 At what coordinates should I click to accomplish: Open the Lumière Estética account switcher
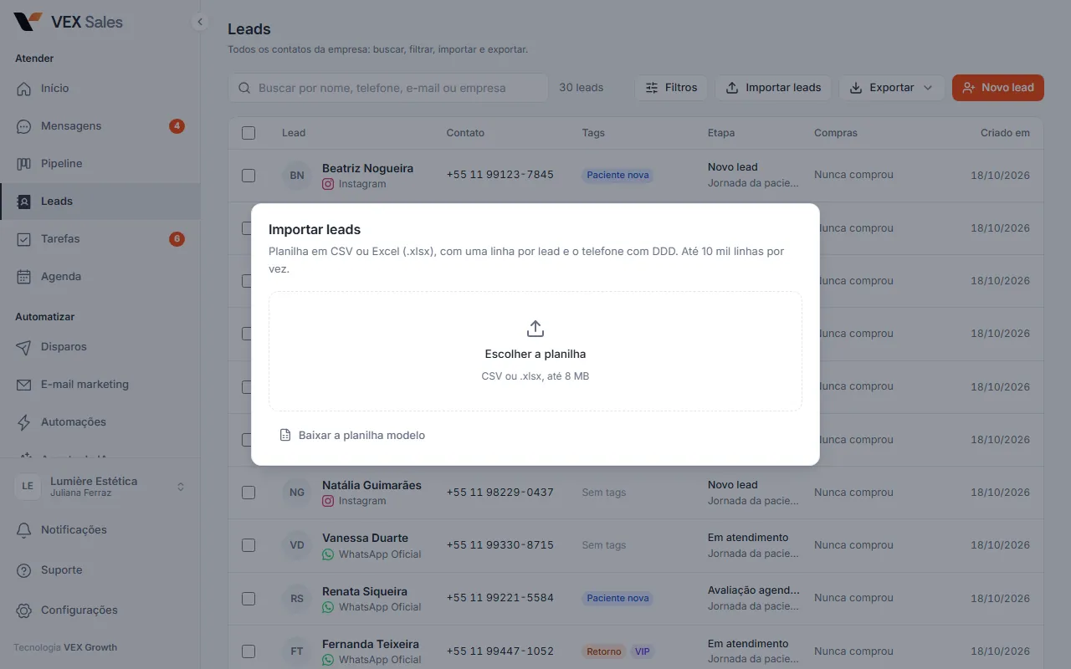[x=100, y=487]
